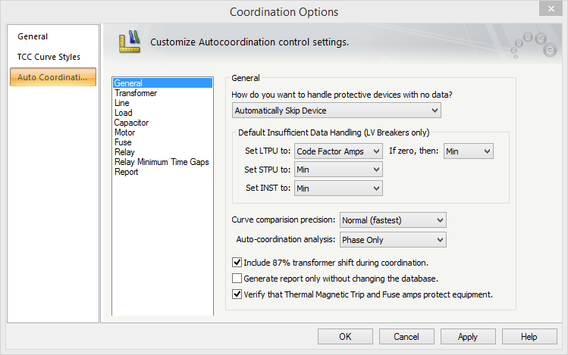Select the General page in left sidebar
Image resolution: width=568 pixels, height=355 pixels.
point(33,36)
